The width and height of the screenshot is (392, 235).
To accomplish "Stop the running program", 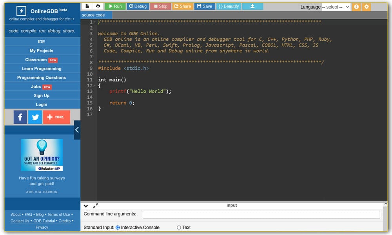I will click(160, 6).
